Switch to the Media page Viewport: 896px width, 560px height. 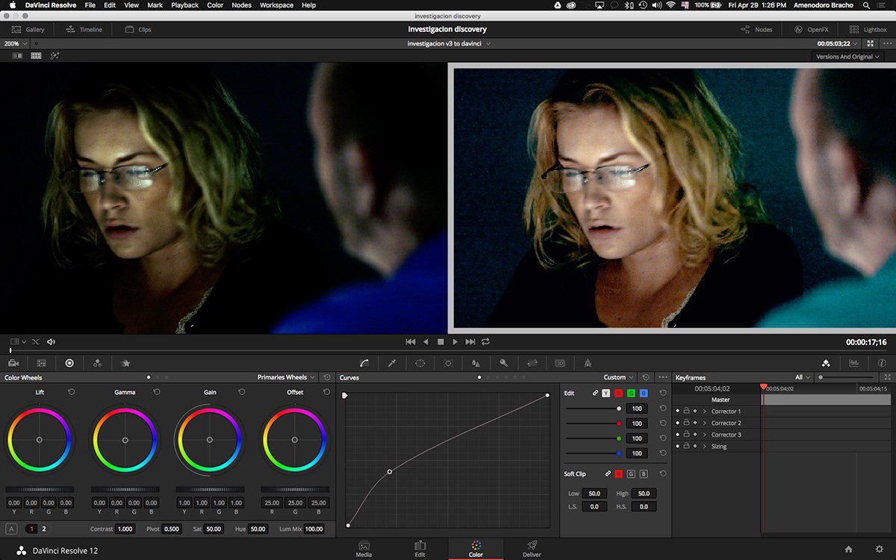[x=364, y=549]
